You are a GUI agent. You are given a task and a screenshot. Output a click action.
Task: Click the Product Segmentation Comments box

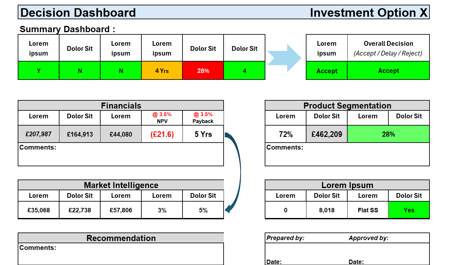tap(347, 156)
